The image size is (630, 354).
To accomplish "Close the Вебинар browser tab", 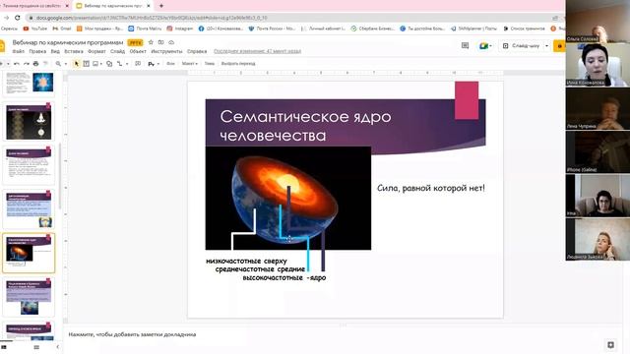I will [x=149, y=6].
